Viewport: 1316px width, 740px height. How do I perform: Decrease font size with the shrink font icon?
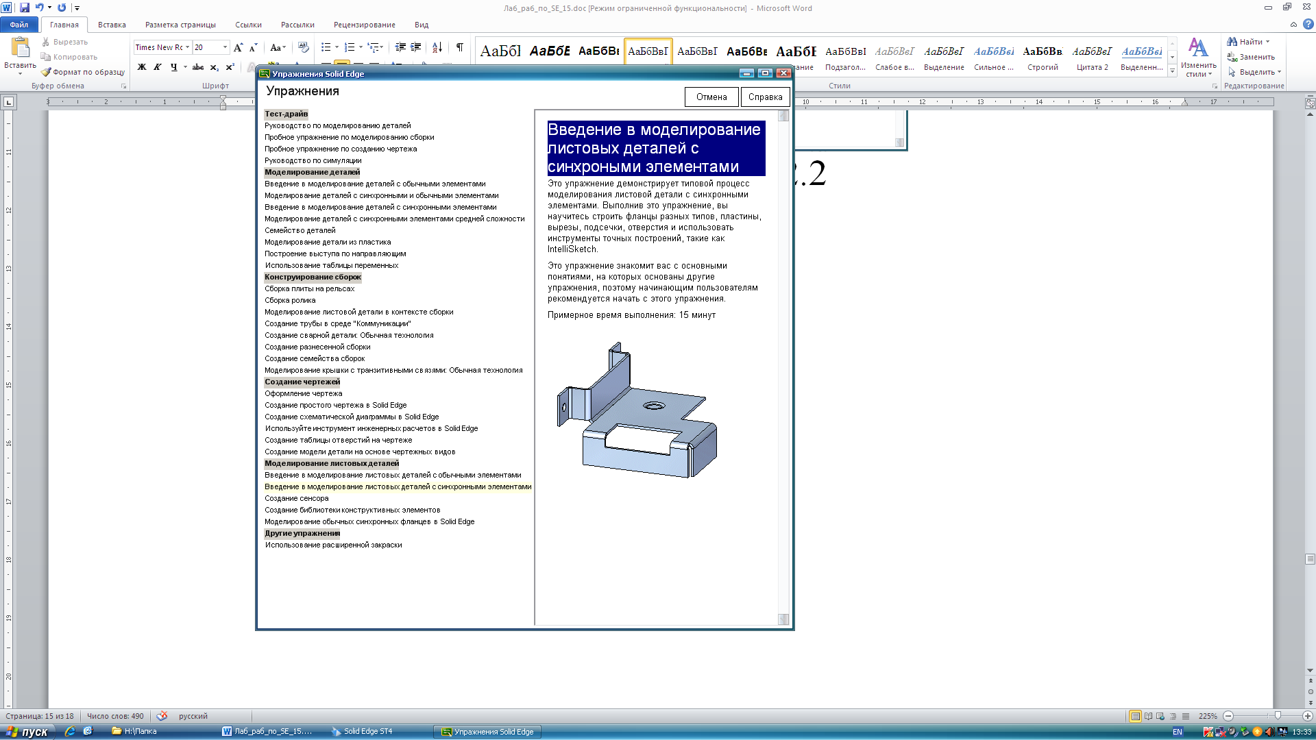point(253,47)
